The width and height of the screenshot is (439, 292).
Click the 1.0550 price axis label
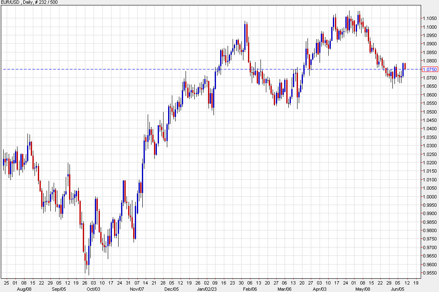430,103
